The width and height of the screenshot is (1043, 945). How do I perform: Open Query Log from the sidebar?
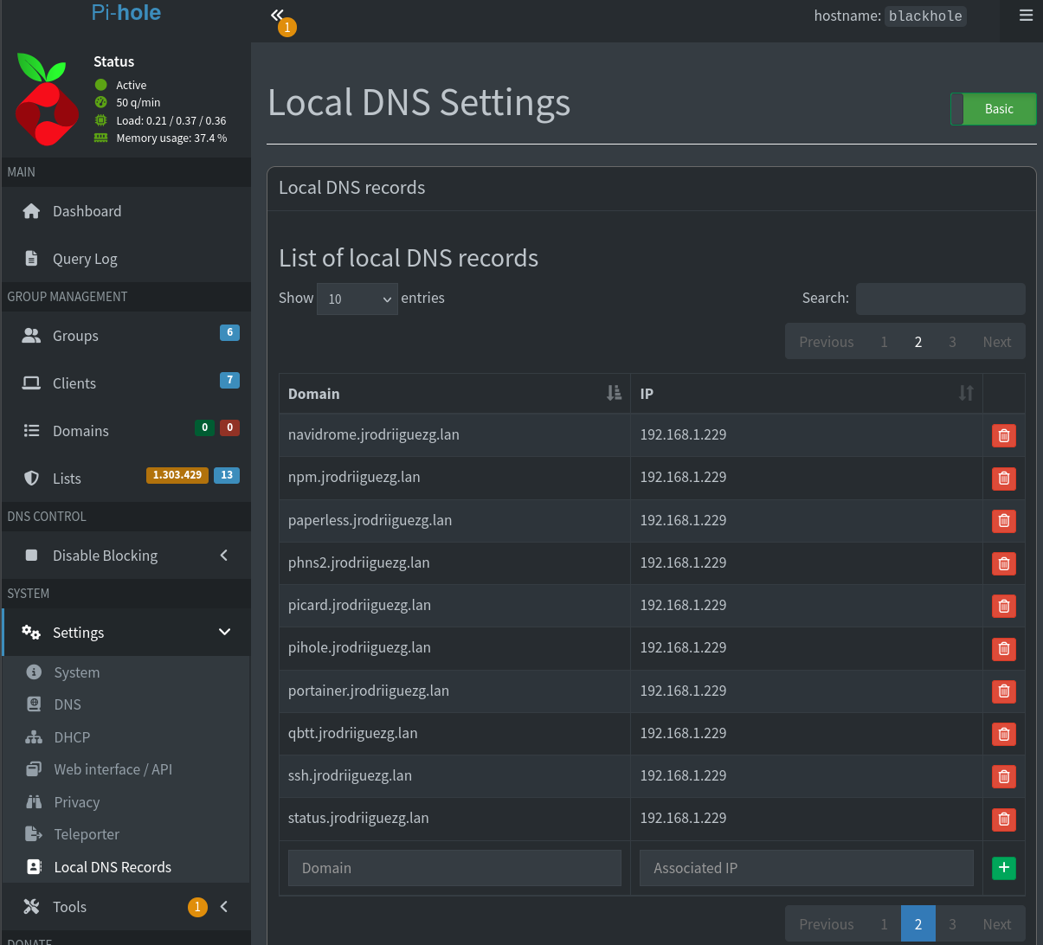(x=126, y=259)
